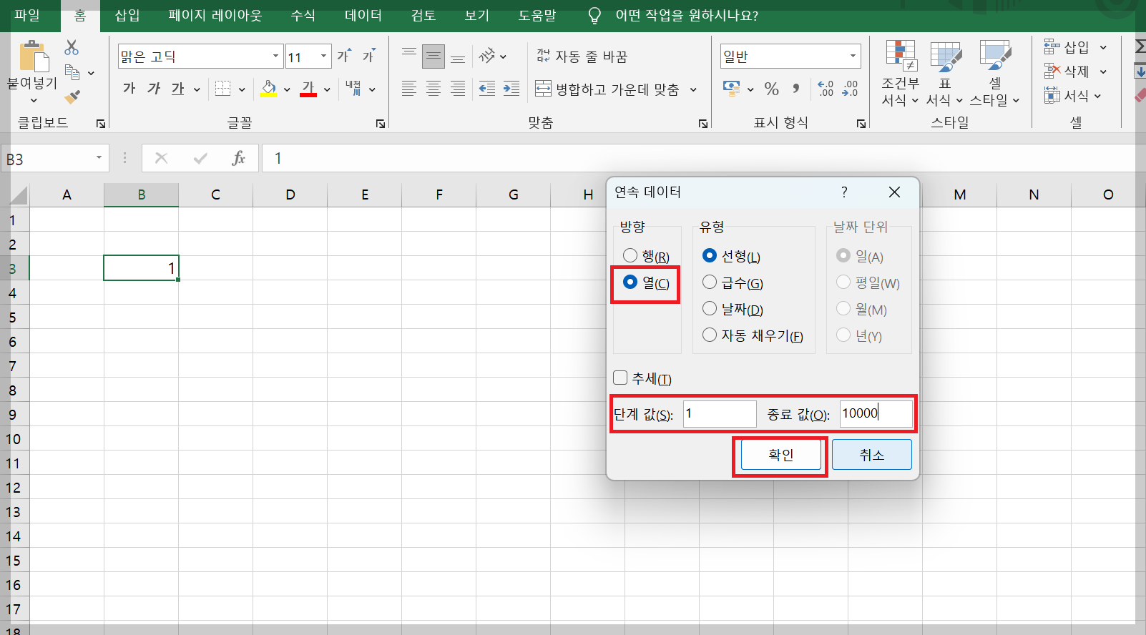Image resolution: width=1146 pixels, height=635 pixels.
Task: Open the font group dialog launcher
Action: (381, 124)
